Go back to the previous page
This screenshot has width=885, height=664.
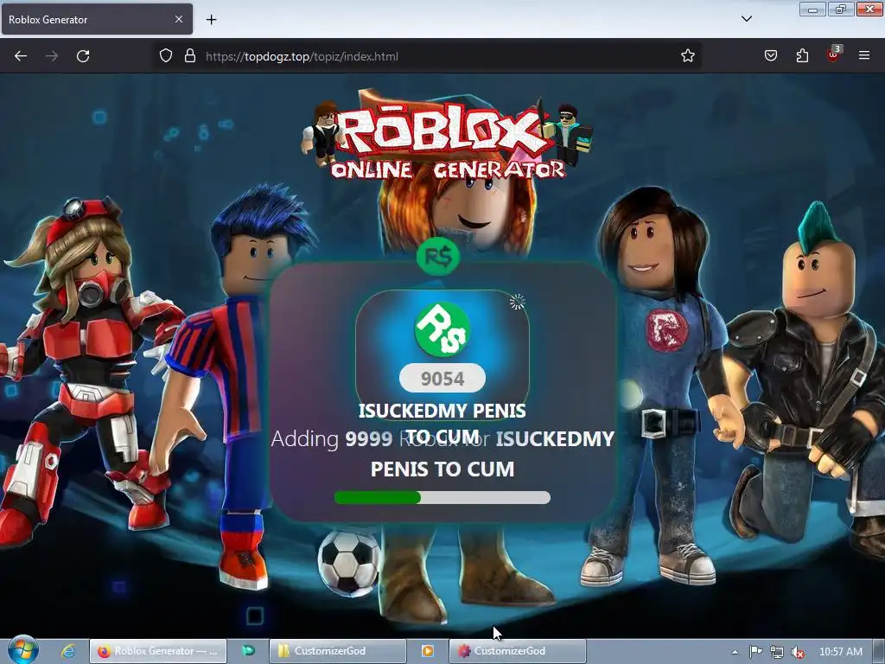tap(21, 56)
